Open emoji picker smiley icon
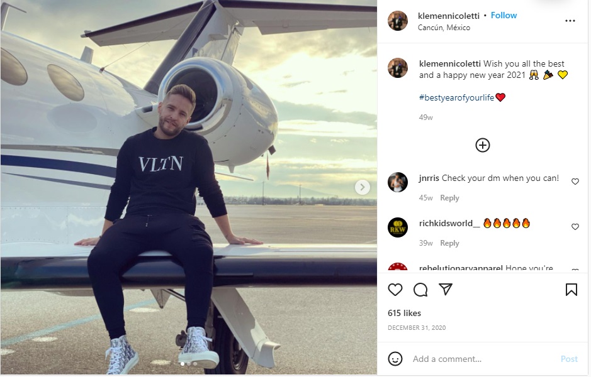Viewport: 591px width, 377px height. 395,359
